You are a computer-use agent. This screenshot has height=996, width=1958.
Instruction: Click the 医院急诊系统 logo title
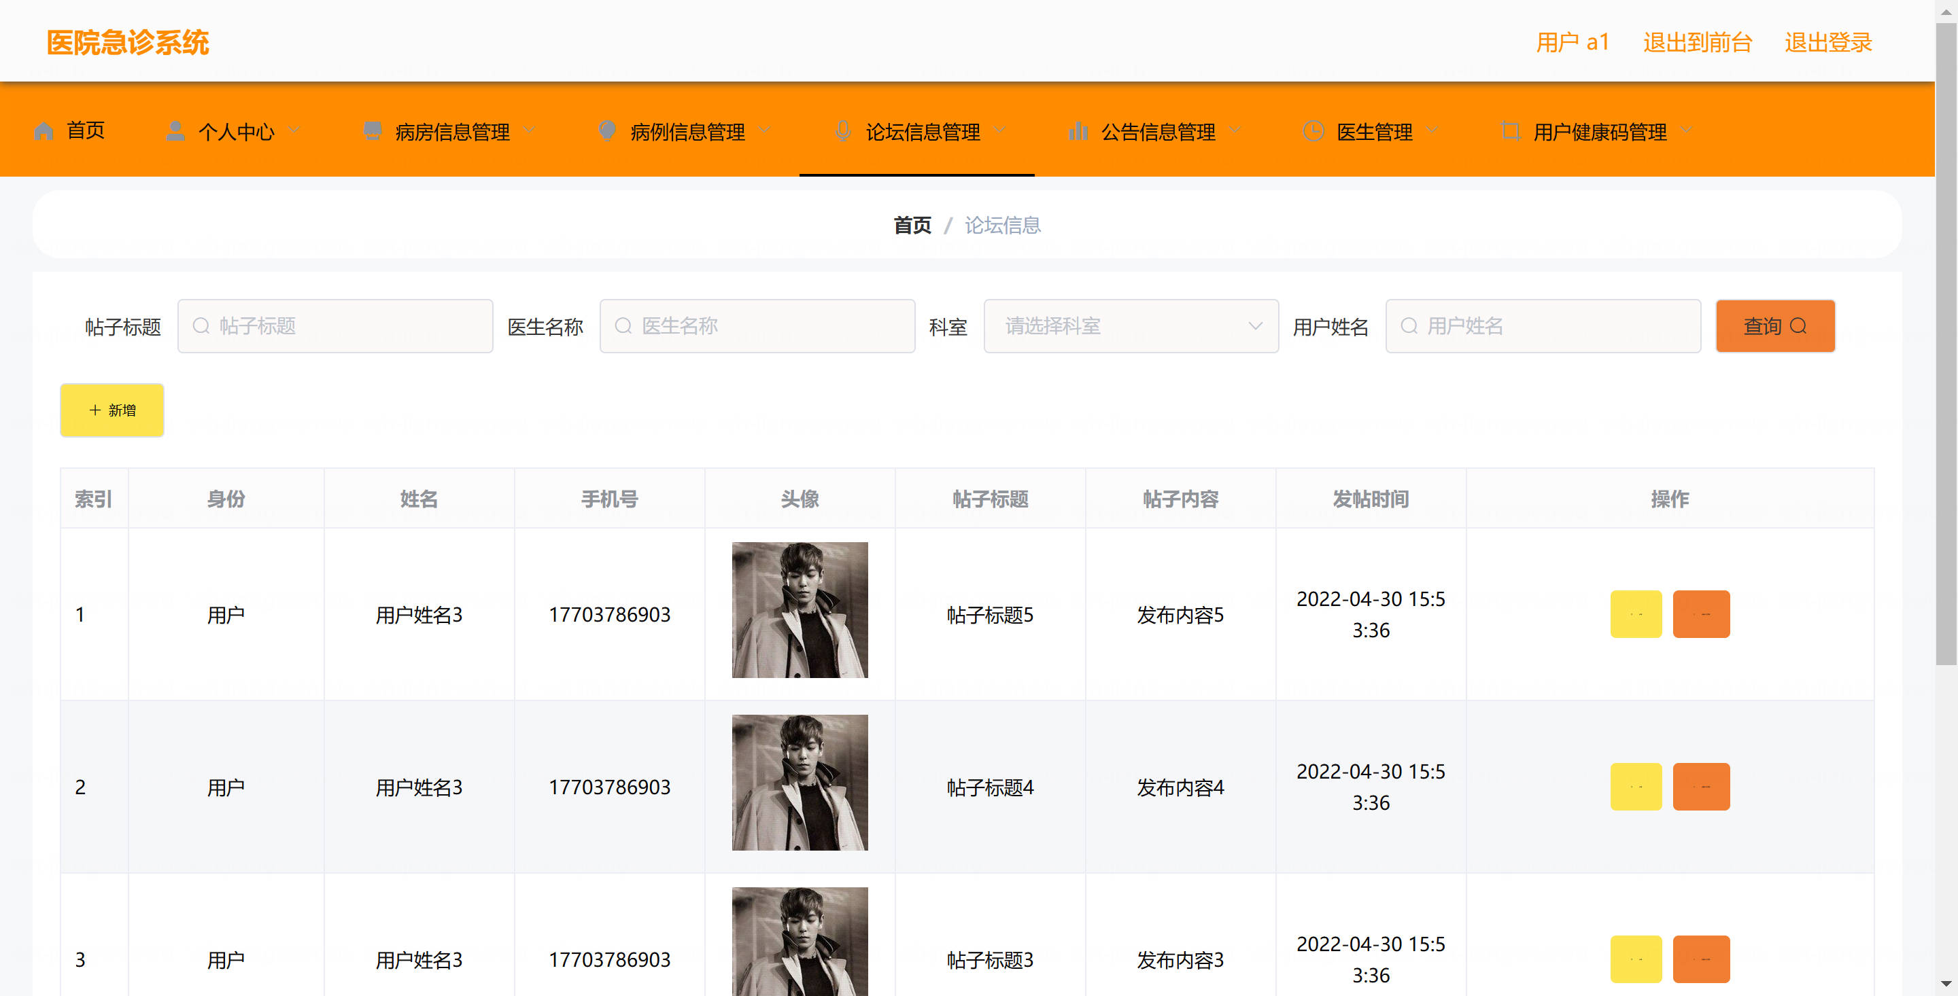[128, 42]
